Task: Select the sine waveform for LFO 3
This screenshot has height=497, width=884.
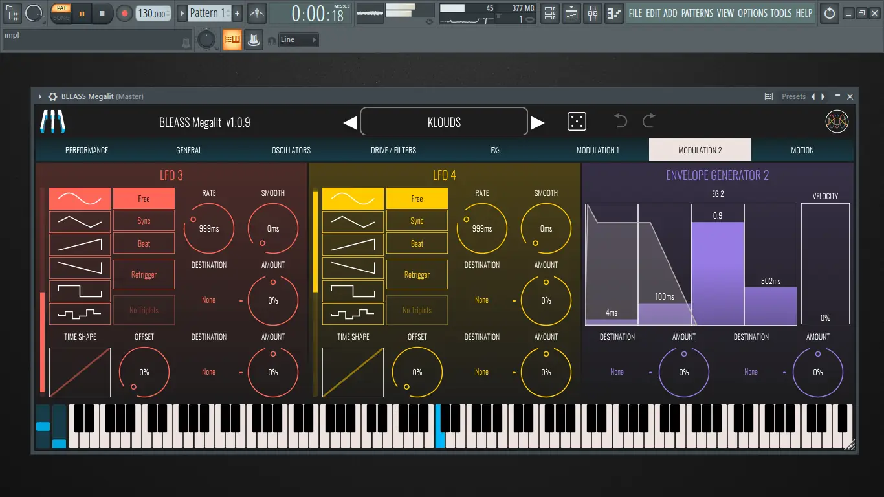Action: pos(80,199)
